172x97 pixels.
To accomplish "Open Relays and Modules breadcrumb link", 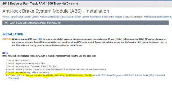I will [65, 17].
